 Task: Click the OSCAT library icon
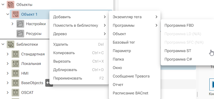point(15,93)
